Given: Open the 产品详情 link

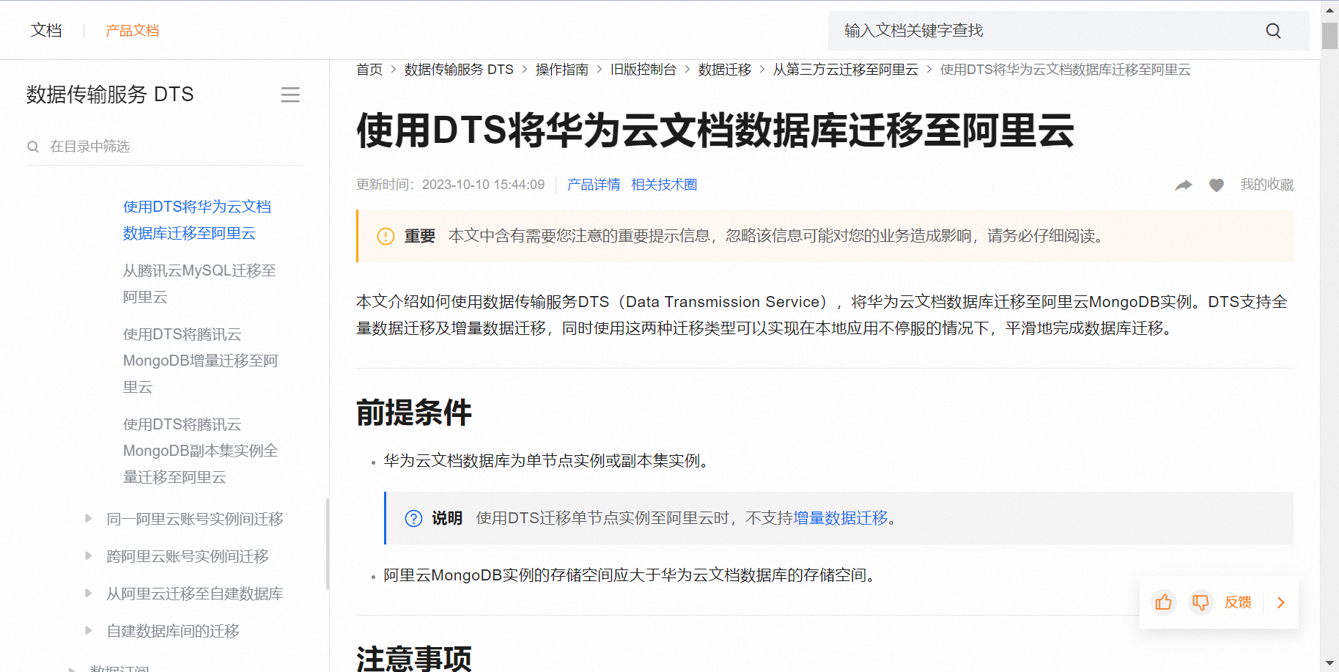Looking at the screenshot, I should click(594, 185).
